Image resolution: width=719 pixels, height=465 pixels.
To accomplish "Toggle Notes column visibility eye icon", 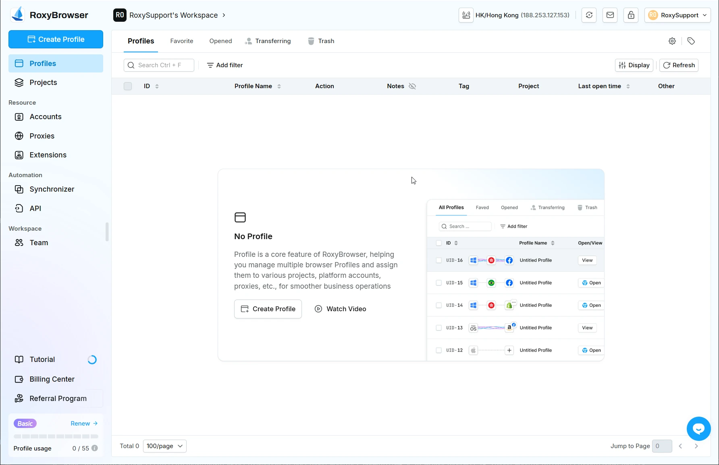I will pyautogui.click(x=412, y=86).
